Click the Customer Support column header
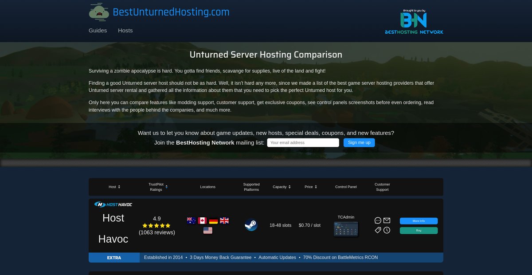532x275 pixels. coord(382,187)
